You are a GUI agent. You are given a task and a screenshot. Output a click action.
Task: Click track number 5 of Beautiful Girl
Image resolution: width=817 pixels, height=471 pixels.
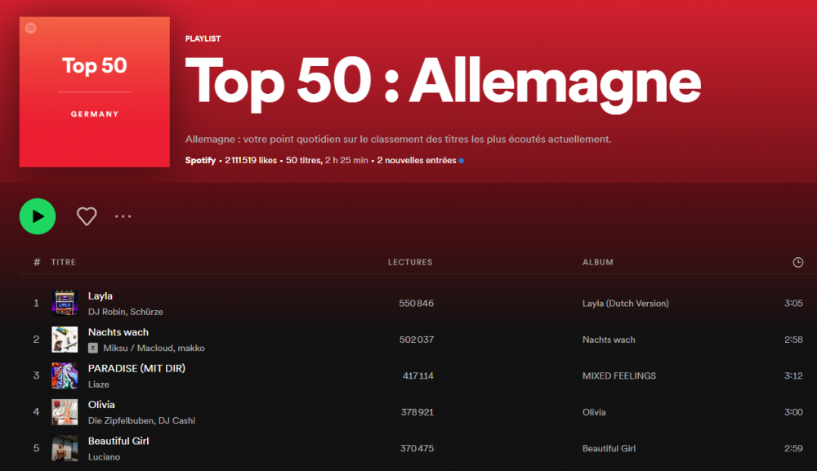(x=36, y=449)
